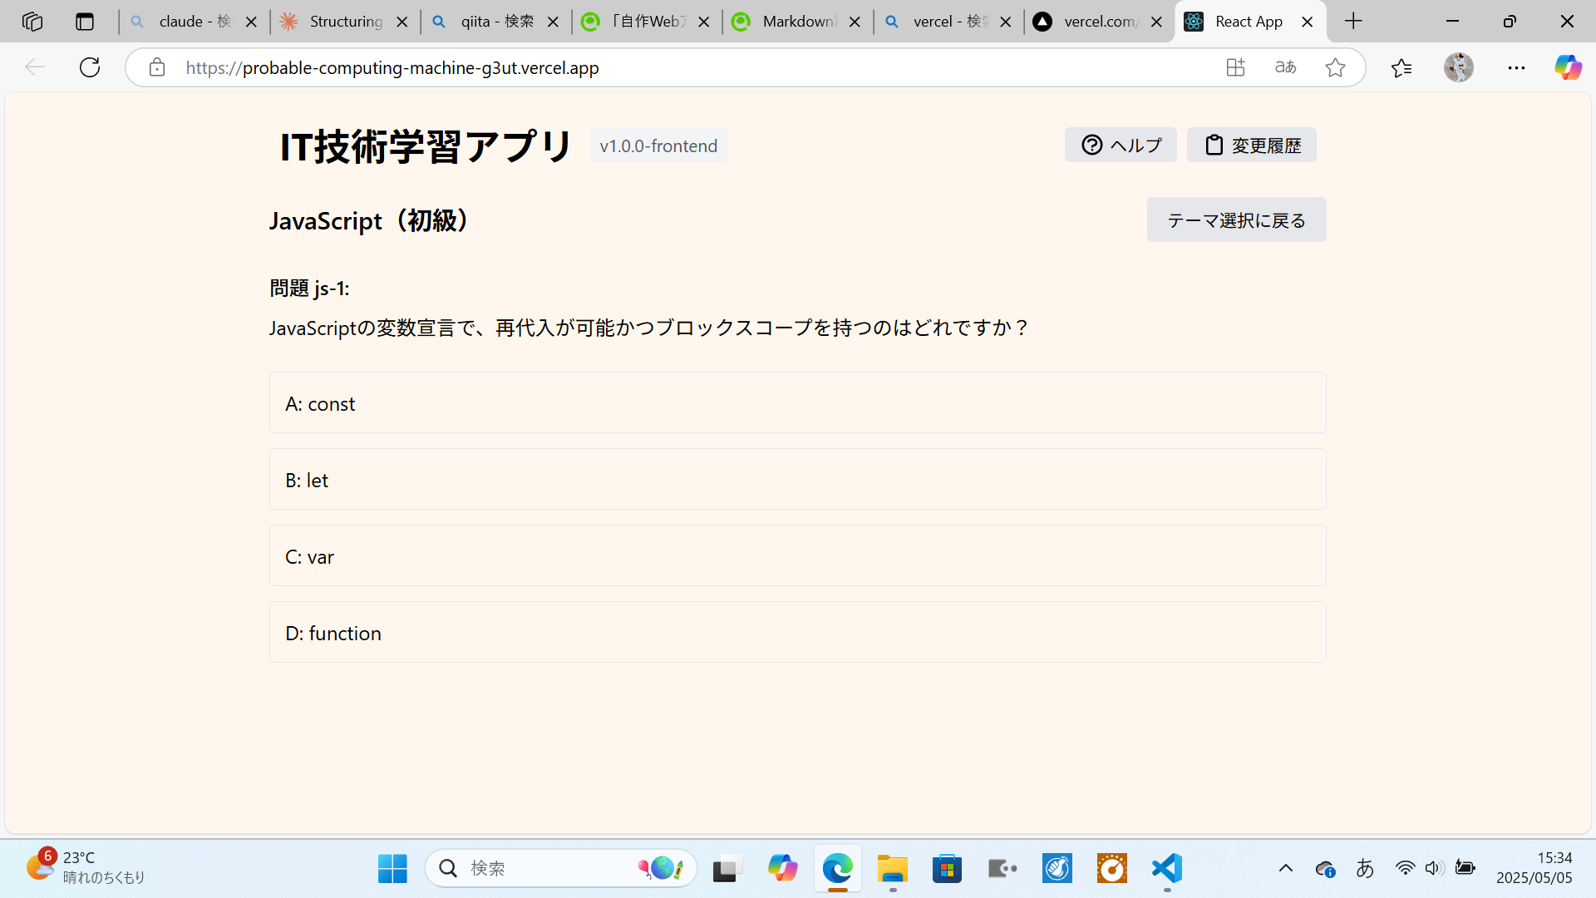
Task: Toggle read-aloud mode in the address bar
Action: coord(1285,67)
